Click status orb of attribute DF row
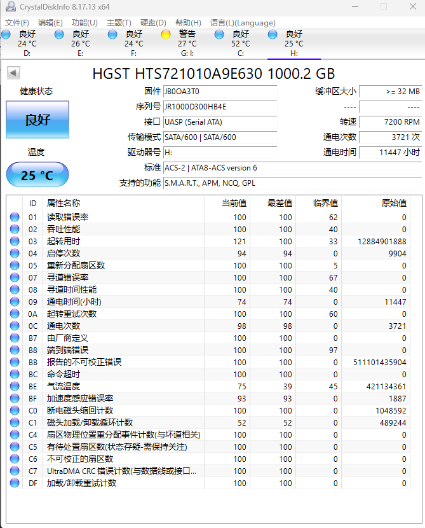The width and height of the screenshot is (425, 528). coord(15,483)
